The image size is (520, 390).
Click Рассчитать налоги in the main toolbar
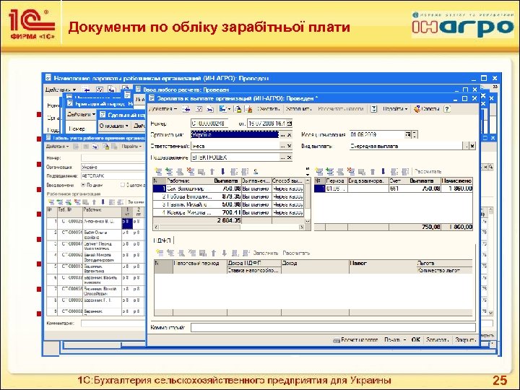(341, 109)
